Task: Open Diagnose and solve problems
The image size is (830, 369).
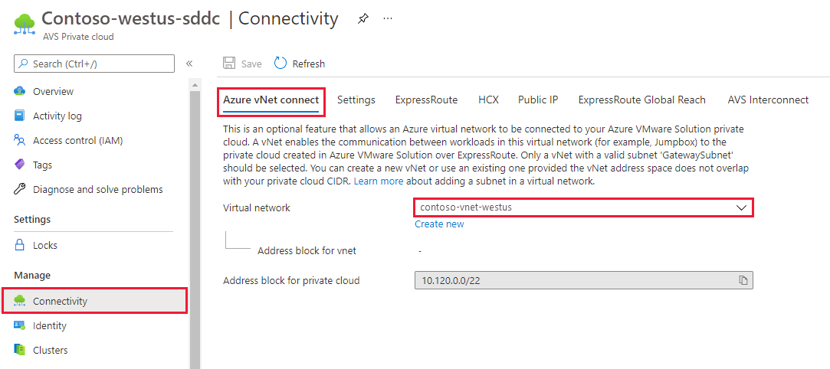Action: click(x=97, y=189)
